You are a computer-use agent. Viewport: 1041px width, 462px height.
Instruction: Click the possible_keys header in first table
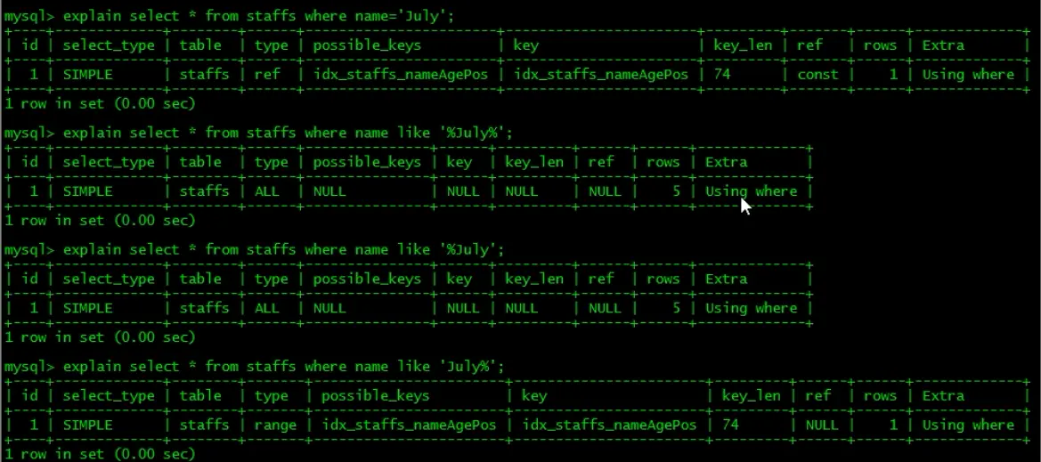367,45
